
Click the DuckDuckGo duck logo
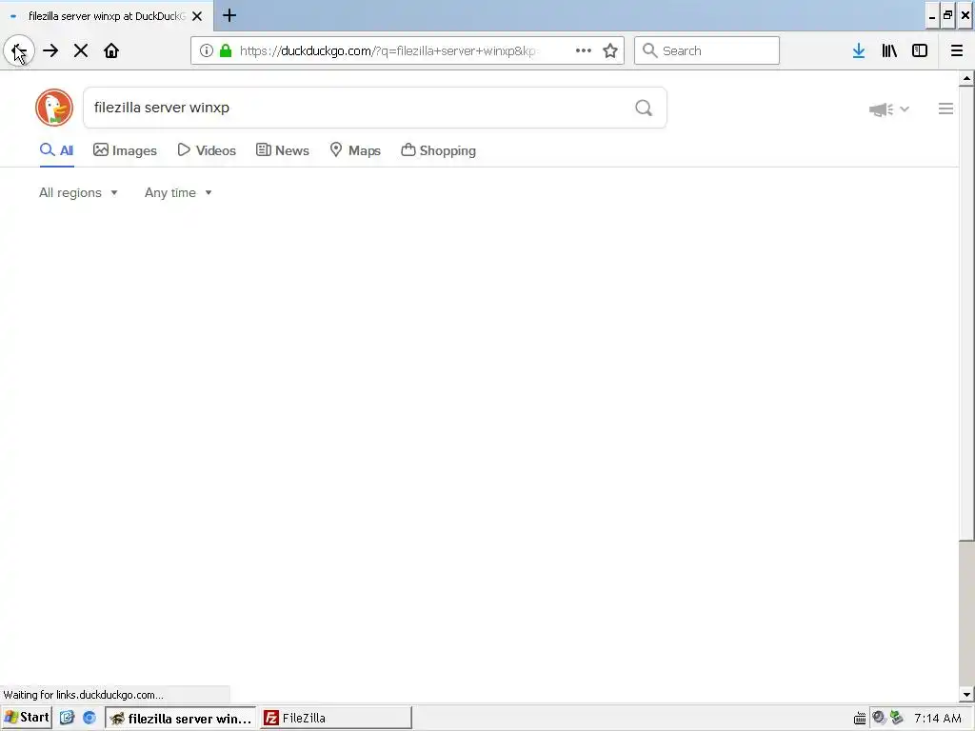(54, 108)
